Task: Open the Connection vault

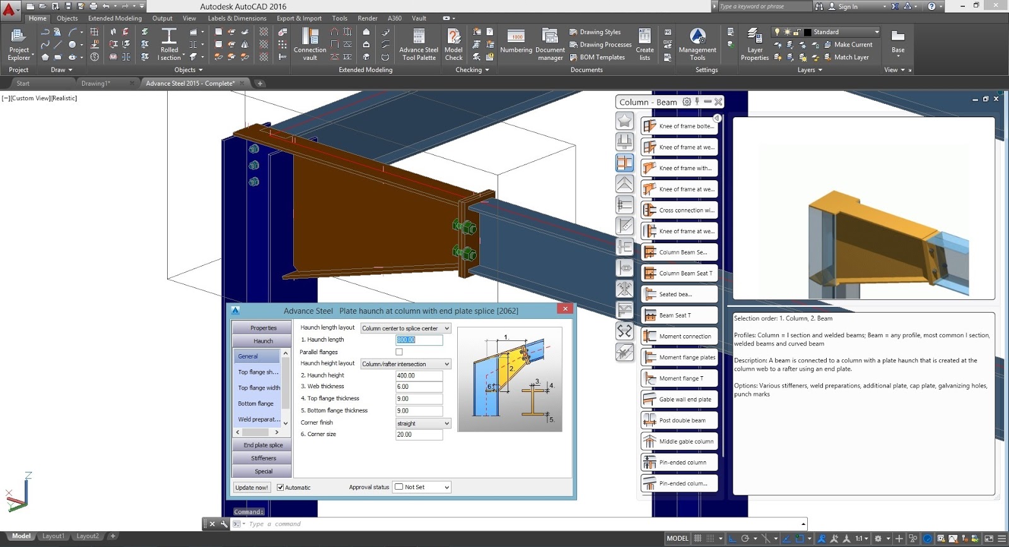Action: (x=310, y=44)
